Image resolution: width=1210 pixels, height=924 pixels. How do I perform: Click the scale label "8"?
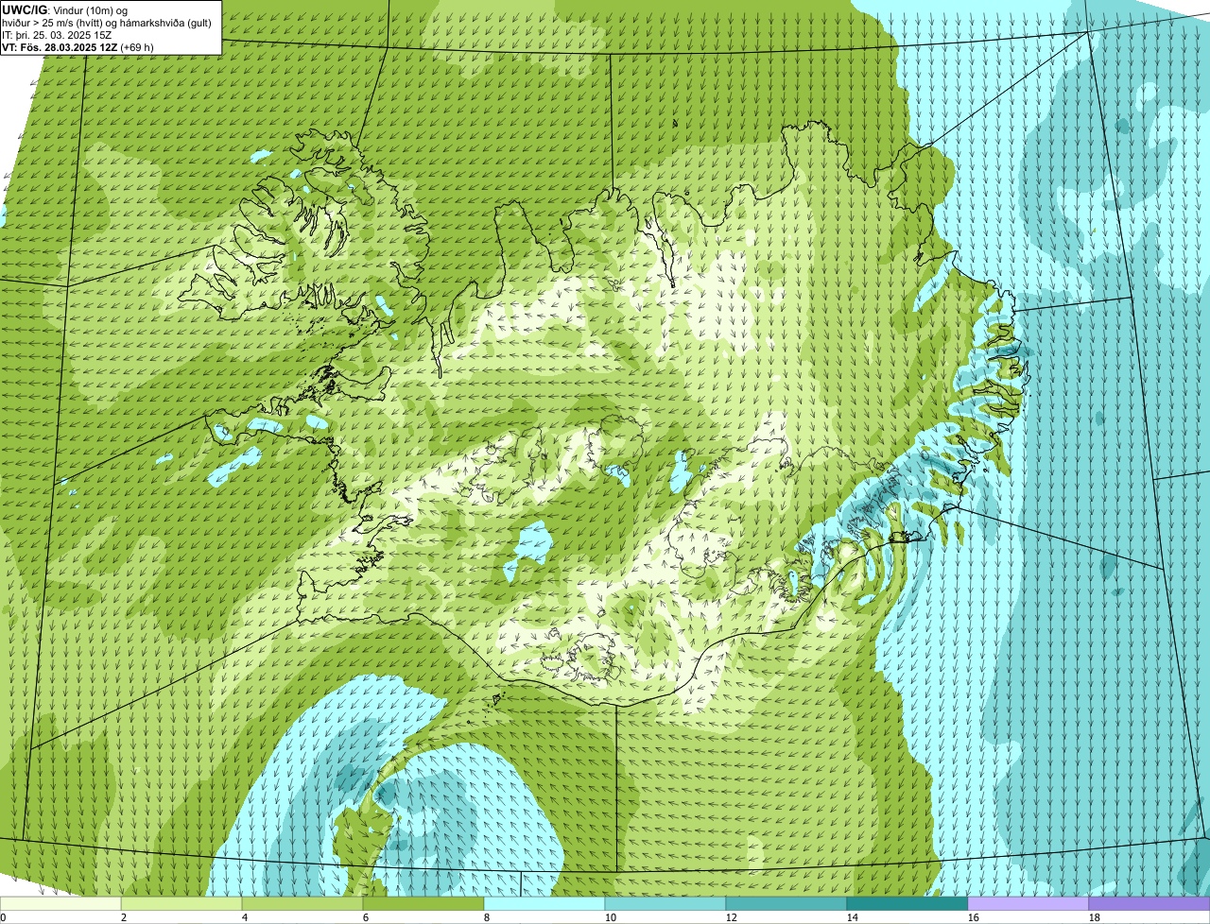[487, 917]
